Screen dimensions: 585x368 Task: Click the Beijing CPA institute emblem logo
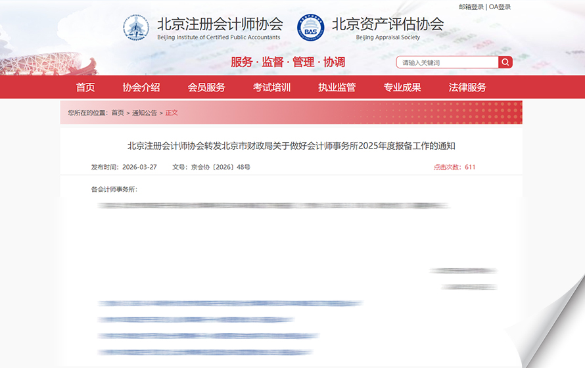[x=136, y=28]
